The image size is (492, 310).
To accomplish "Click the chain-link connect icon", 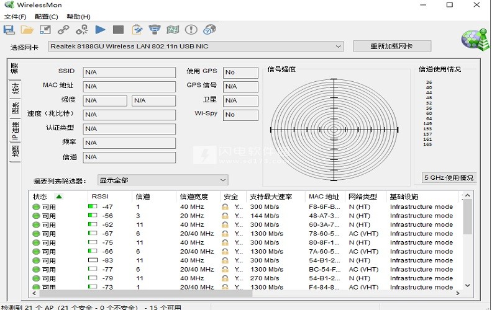I will click(x=63, y=29).
